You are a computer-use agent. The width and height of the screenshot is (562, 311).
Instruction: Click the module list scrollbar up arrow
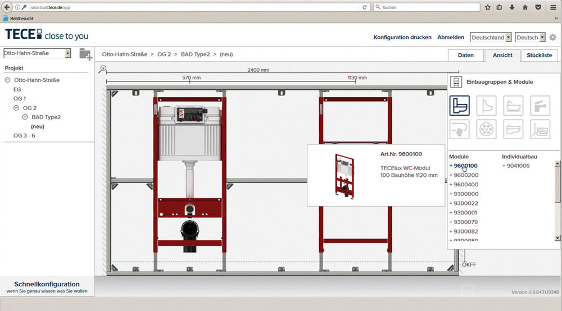click(x=557, y=163)
